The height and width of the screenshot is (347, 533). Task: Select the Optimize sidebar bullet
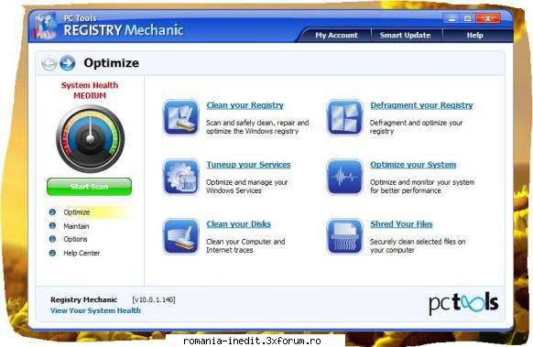point(52,212)
